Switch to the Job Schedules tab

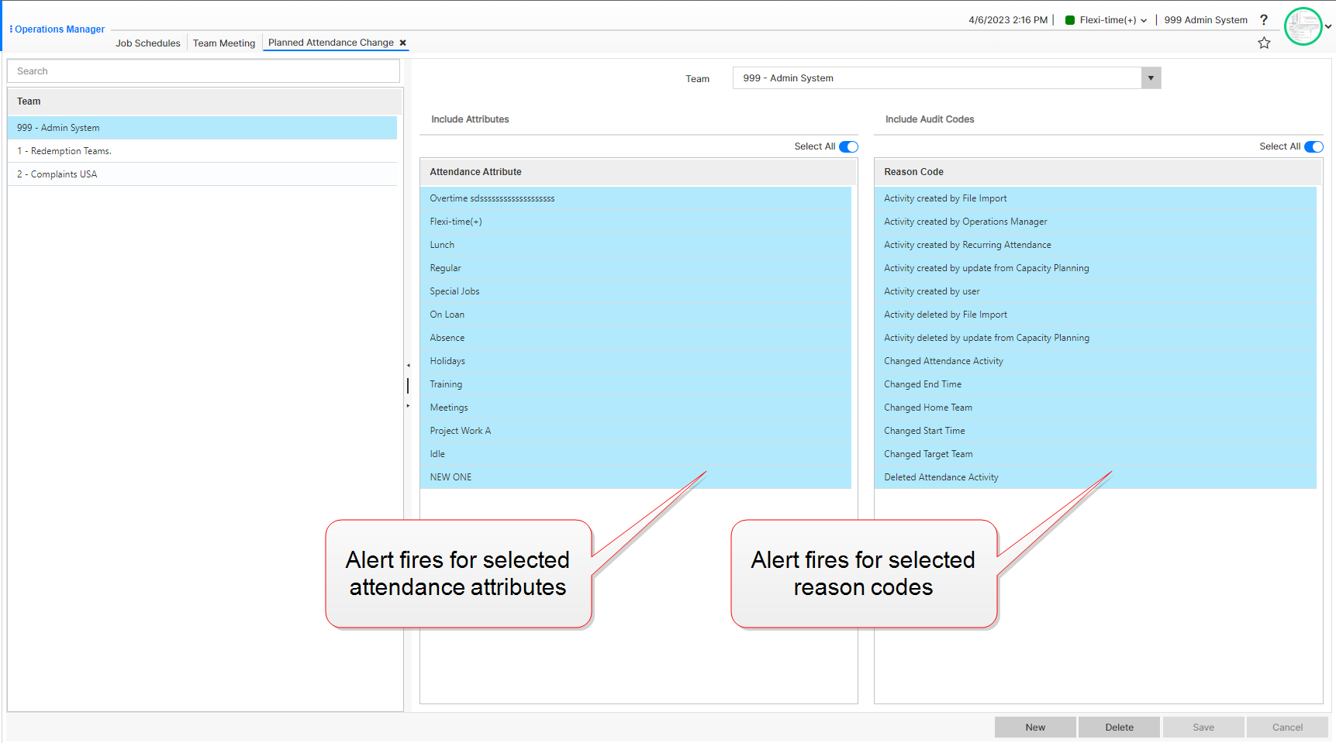tap(148, 43)
